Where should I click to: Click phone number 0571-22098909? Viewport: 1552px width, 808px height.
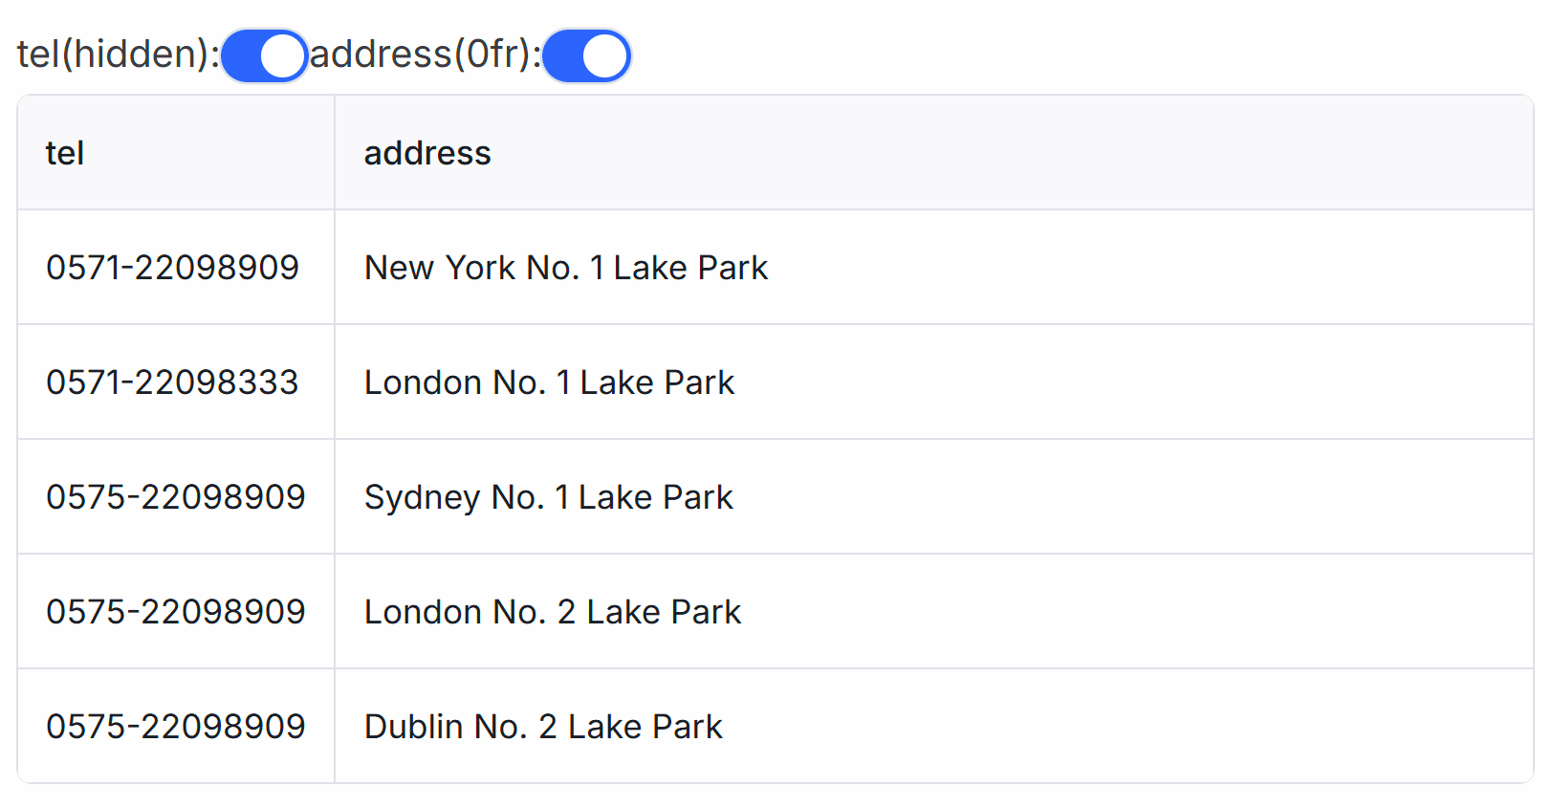pos(172,268)
